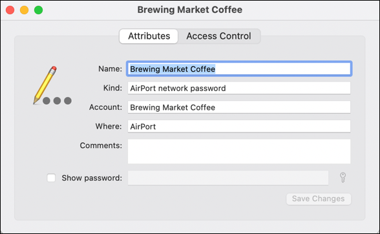Click the Show password: label text
Viewport: 380px width, 234px height.
92,178
